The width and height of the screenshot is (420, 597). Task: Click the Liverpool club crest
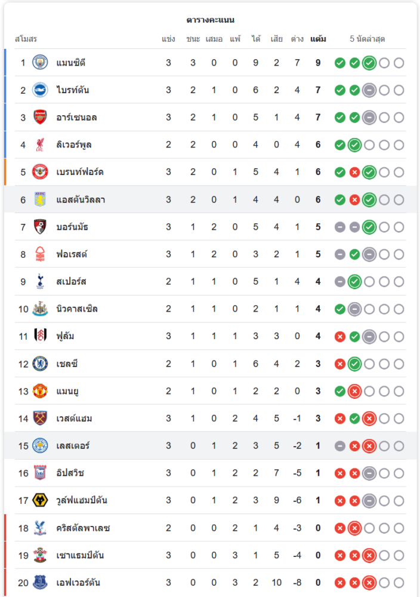(40, 144)
